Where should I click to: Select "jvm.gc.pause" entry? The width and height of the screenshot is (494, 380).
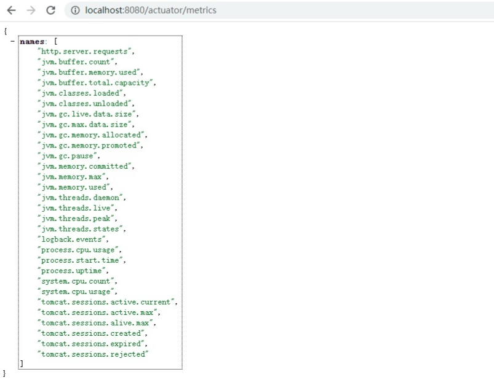click(67, 156)
